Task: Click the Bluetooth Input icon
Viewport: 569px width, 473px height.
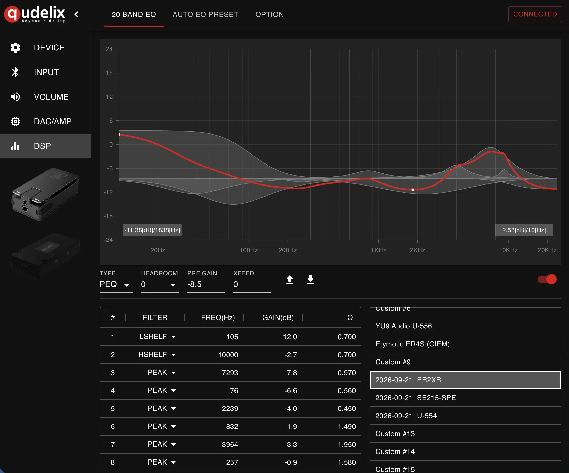Action: click(x=15, y=72)
